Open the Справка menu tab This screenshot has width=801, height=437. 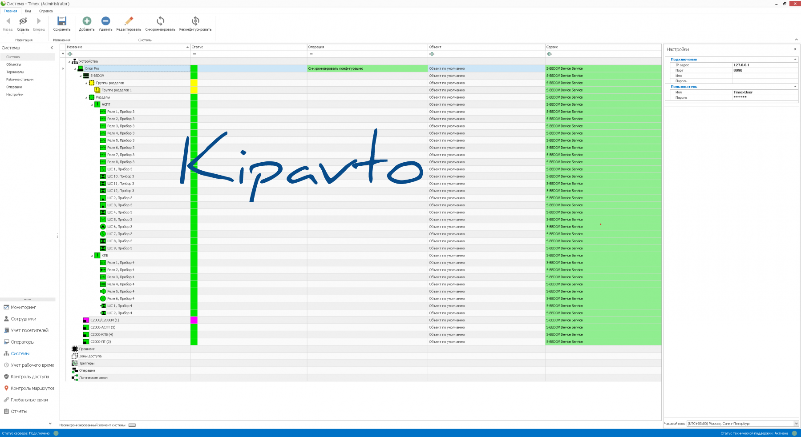pyautogui.click(x=46, y=11)
